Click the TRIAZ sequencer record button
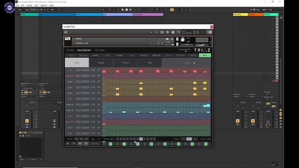 click(x=74, y=143)
